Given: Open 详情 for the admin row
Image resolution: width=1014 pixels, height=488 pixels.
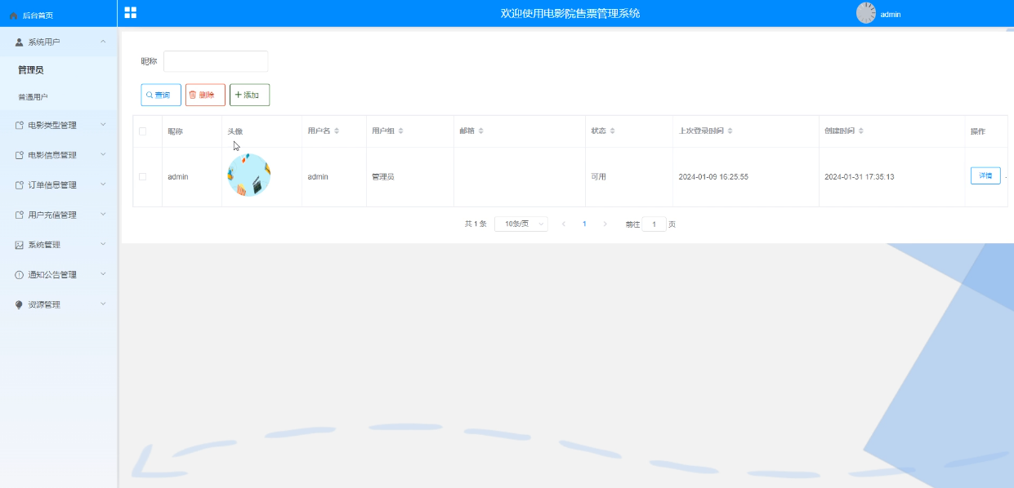Looking at the screenshot, I should (985, 175).
